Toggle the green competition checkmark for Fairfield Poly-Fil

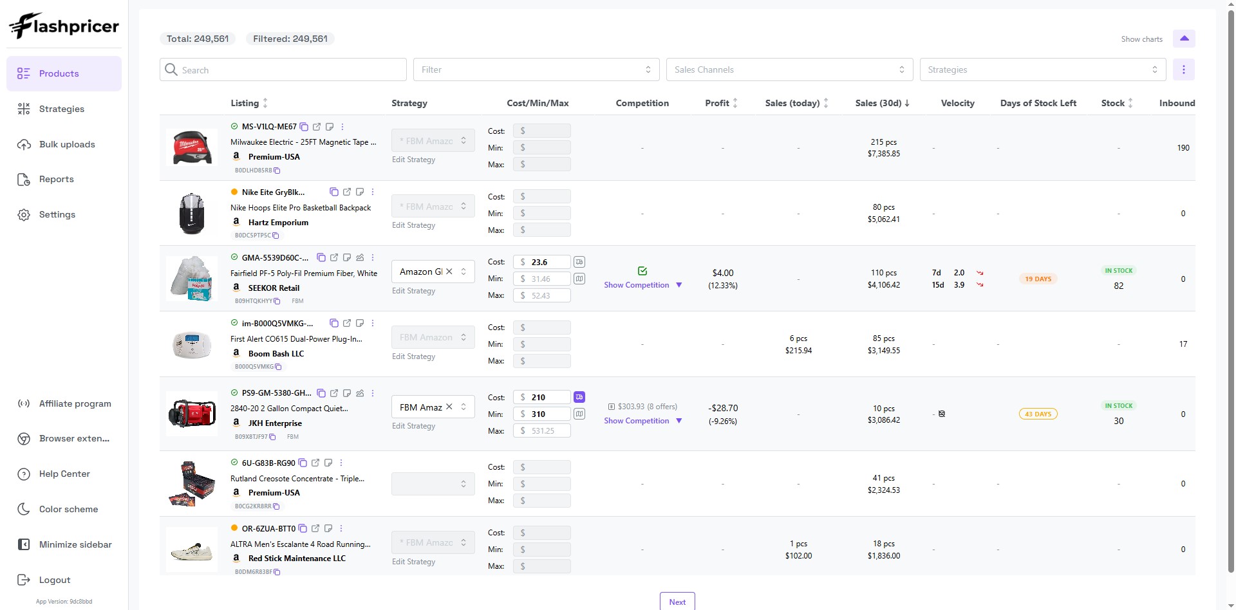pos(642,271)
